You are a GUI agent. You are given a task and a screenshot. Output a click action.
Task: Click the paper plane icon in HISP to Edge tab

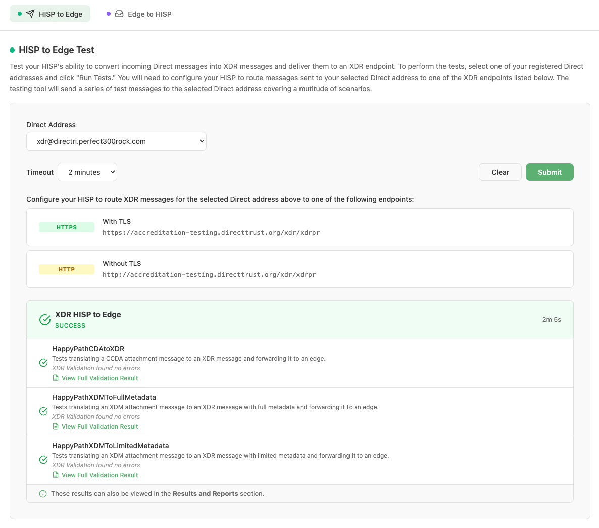(30, 14)
